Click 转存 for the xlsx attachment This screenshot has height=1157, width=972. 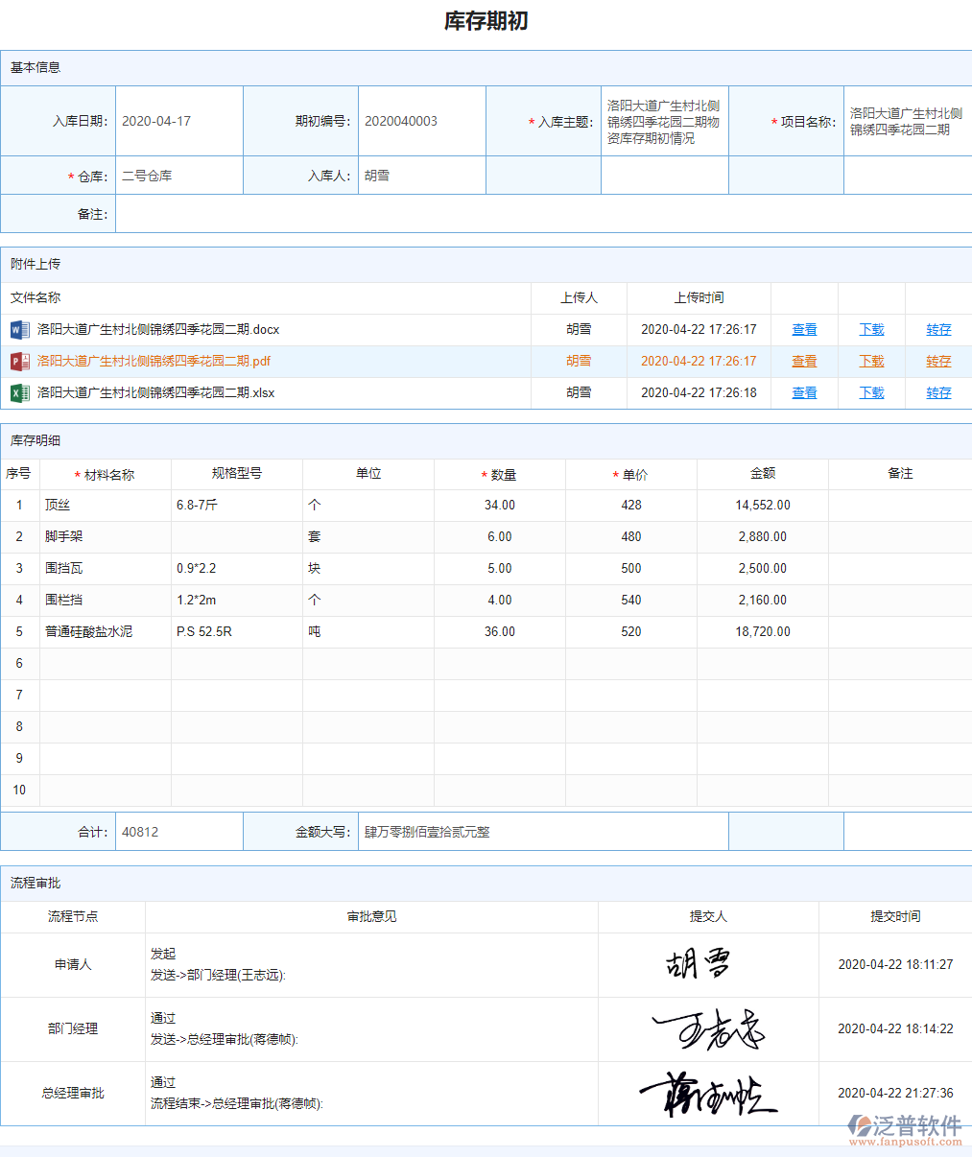[x=938, y=393]
